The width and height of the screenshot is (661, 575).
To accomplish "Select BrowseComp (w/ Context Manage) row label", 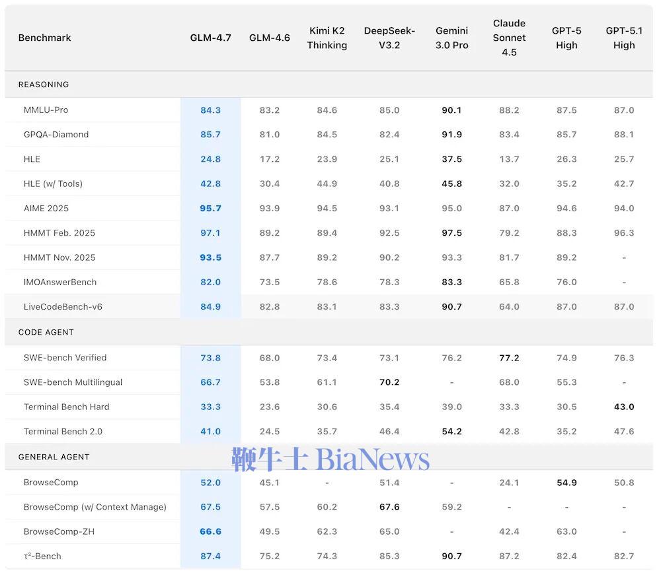I will [95, 507].
